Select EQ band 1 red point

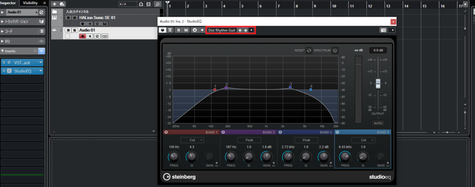215,90
